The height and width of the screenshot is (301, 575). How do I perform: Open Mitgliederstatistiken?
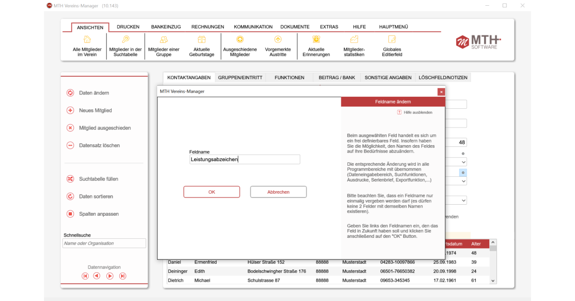(354, 46)
